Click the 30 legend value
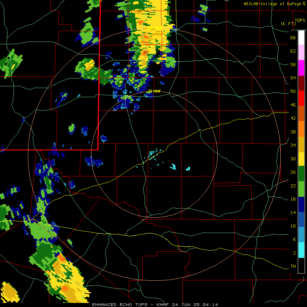This screenshot has width=307, height=307. 293,159
